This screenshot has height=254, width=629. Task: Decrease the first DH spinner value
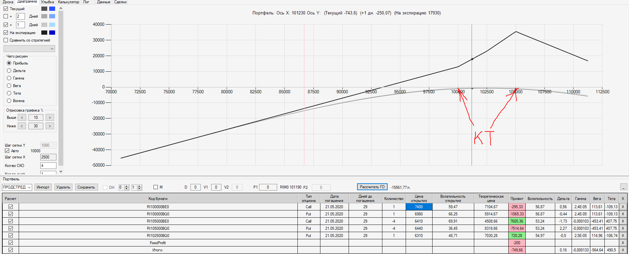pyautogui.click(x=127, y=189)
